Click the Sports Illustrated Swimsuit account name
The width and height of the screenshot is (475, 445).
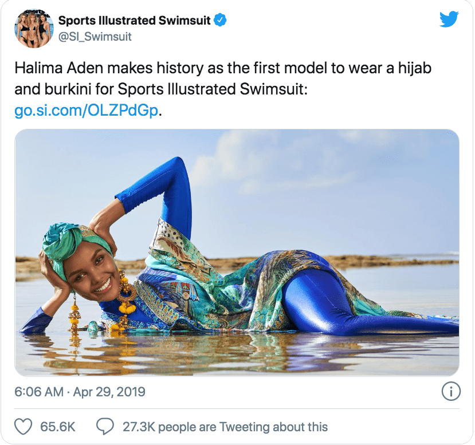(x=134, y=20)
